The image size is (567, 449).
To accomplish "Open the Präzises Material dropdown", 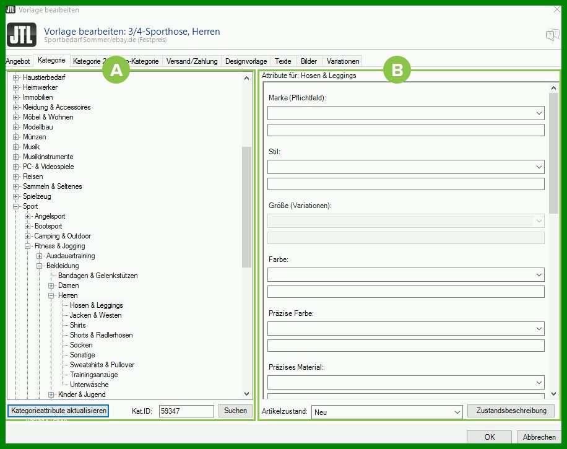I will 539,383.
